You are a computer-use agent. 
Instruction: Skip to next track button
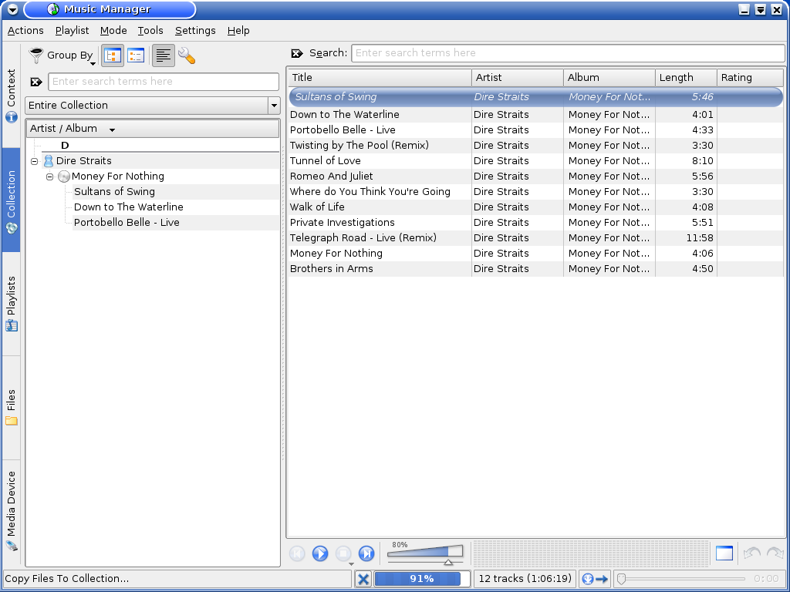coord(366,553)
